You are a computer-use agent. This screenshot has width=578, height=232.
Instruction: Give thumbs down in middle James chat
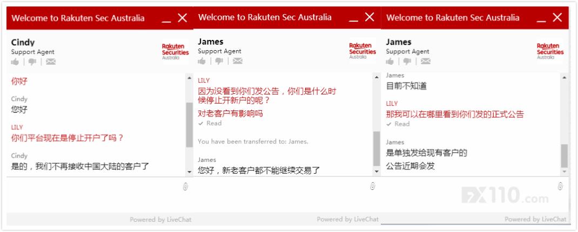click(219, 61)
